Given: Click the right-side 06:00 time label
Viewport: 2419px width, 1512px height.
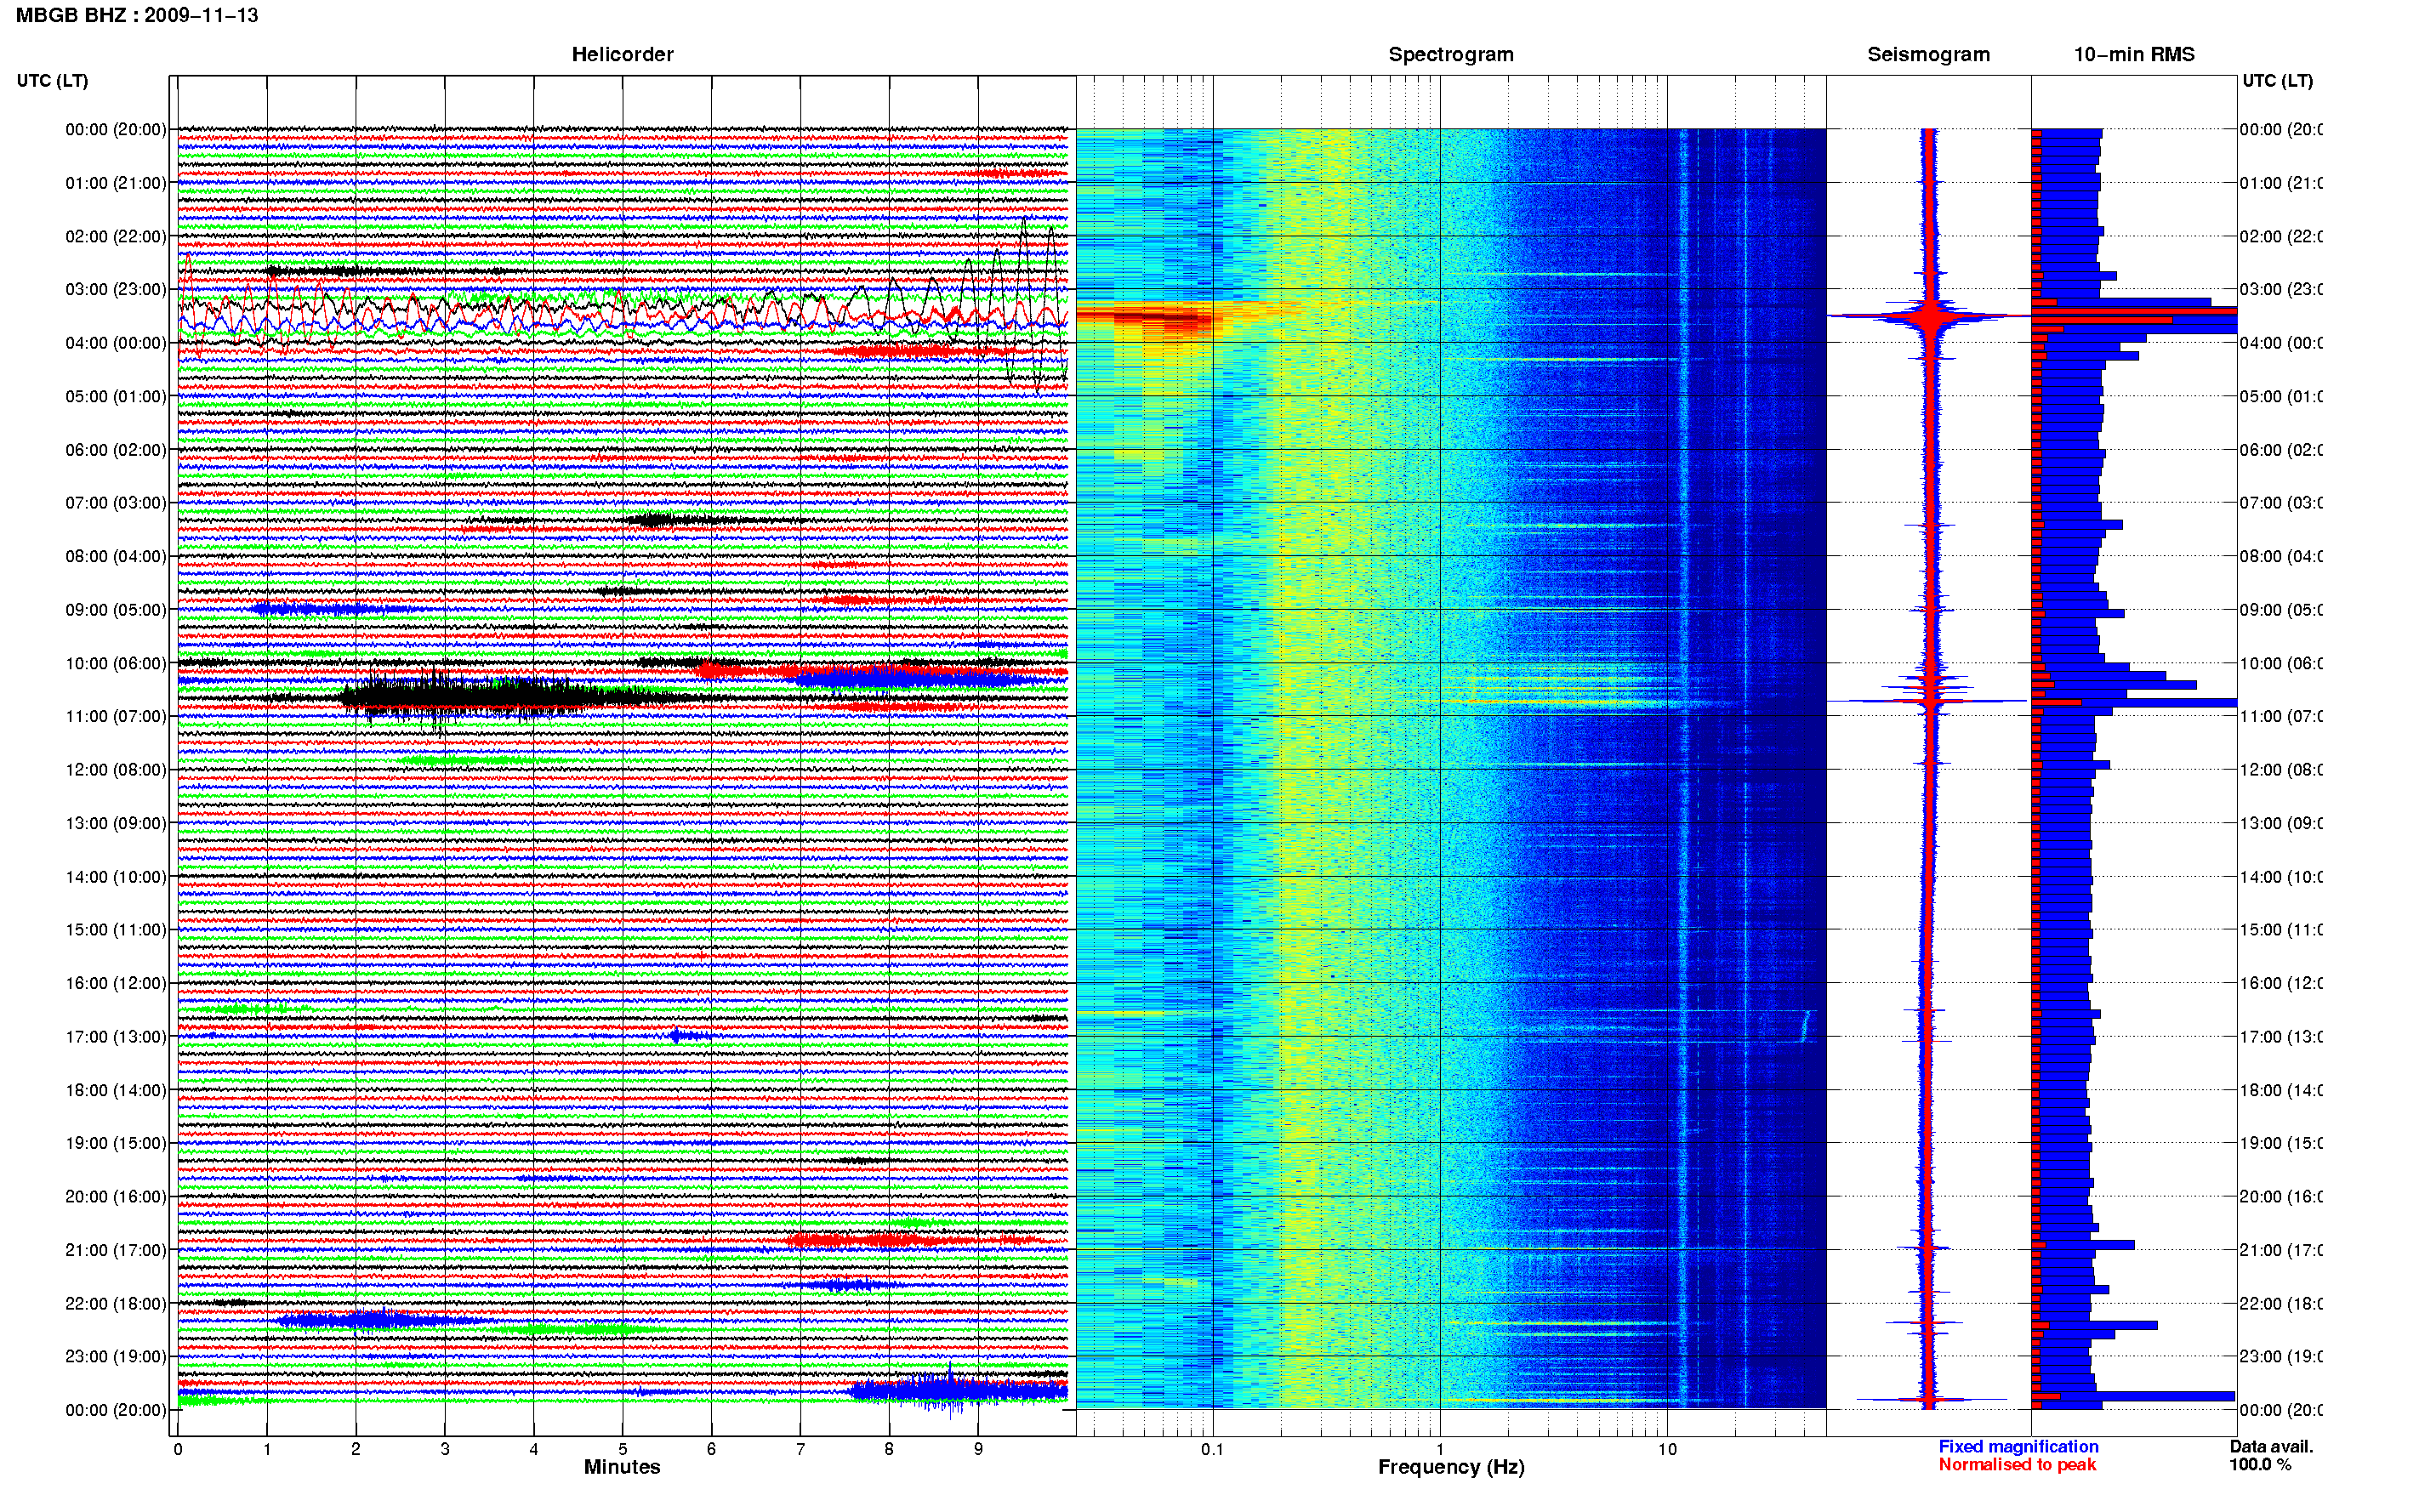Looking at the screenshot, I should (2280, 450).
